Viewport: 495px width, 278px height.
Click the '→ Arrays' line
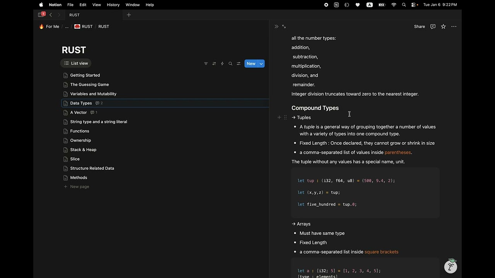click(x=301, y=224)
